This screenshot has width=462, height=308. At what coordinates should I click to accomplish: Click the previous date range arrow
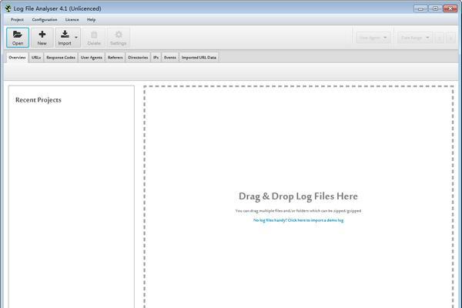440,38
